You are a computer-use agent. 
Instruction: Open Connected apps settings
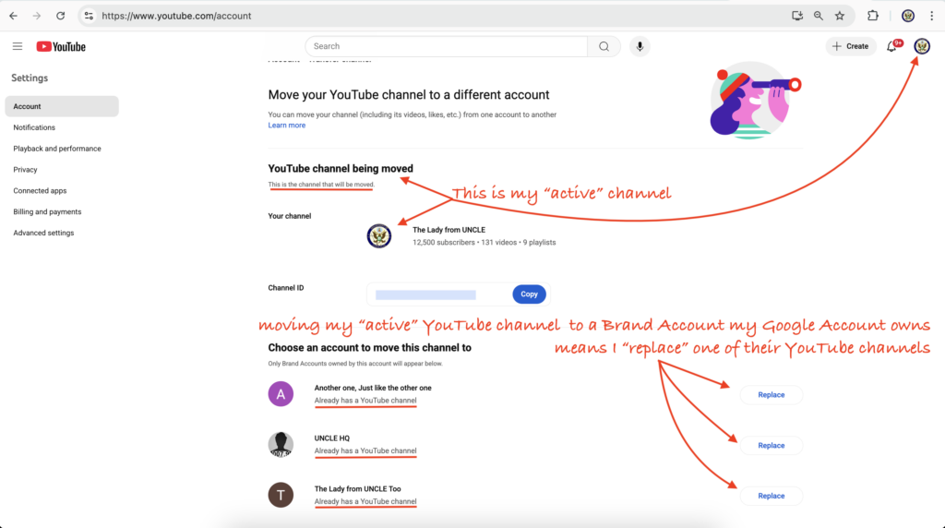pos(40,191)
